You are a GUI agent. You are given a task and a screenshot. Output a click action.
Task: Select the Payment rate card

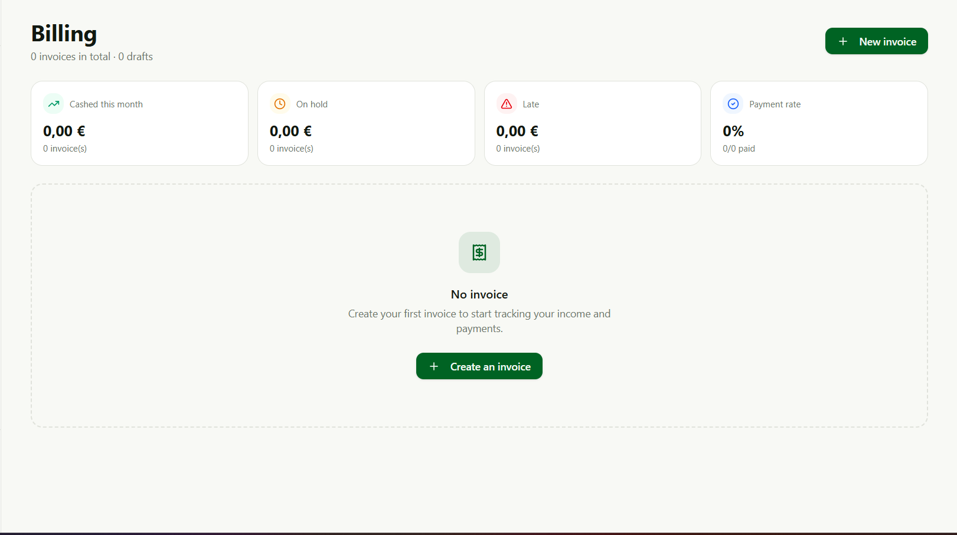pos(819,123)
